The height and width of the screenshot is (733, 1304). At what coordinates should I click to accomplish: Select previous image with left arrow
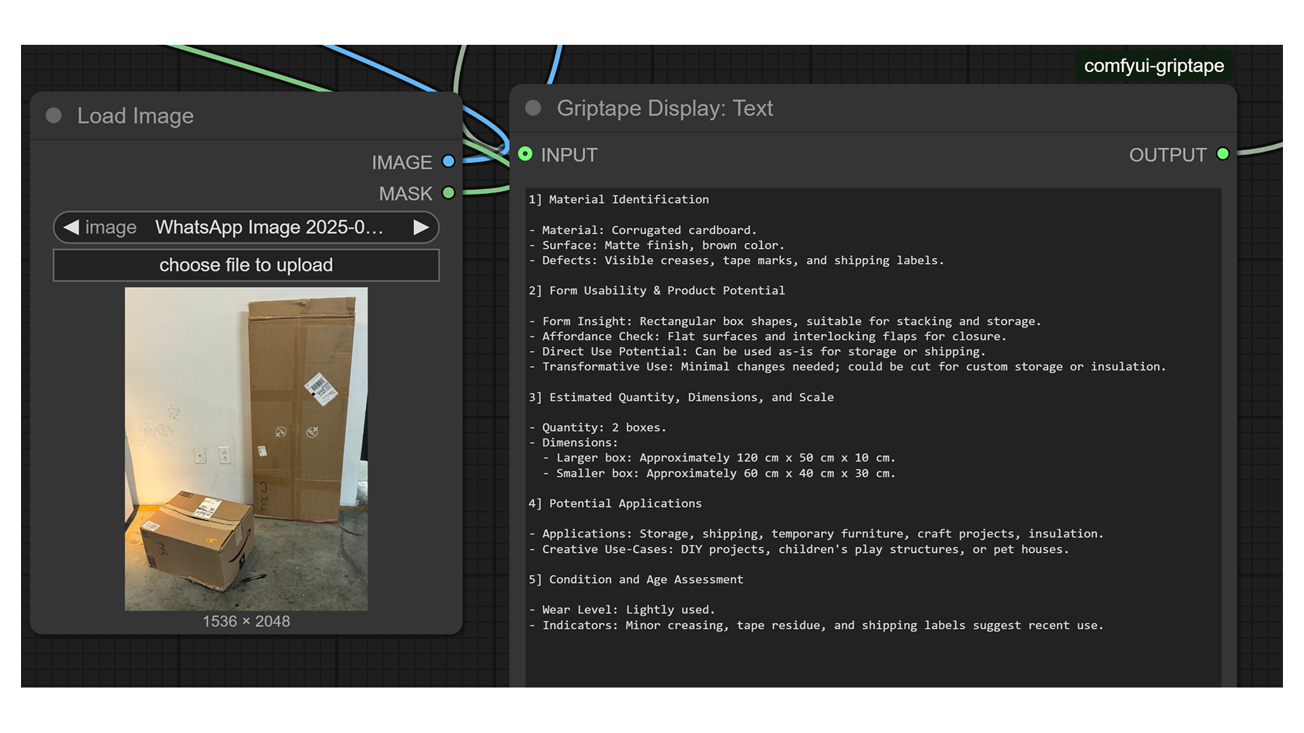(x=71, y=227)
